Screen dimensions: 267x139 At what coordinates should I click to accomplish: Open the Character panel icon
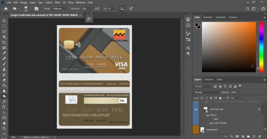188,48
